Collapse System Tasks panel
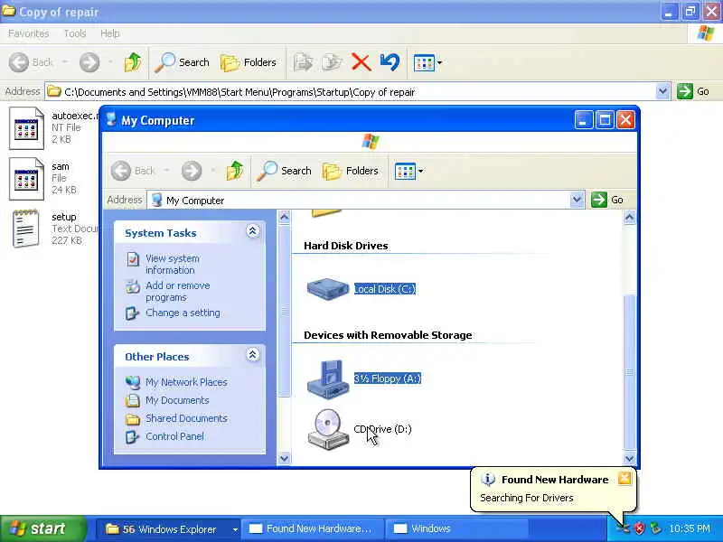723x542 pixels. 253,231
